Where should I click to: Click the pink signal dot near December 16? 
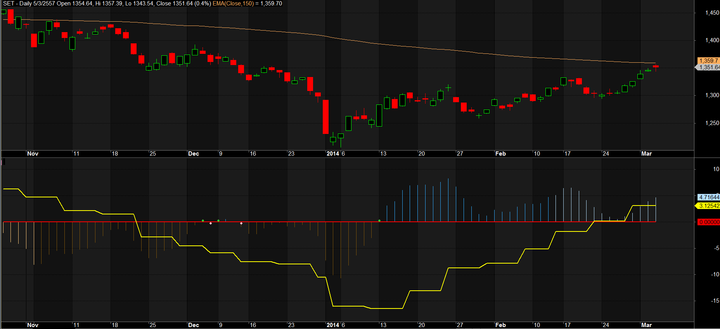241,223
